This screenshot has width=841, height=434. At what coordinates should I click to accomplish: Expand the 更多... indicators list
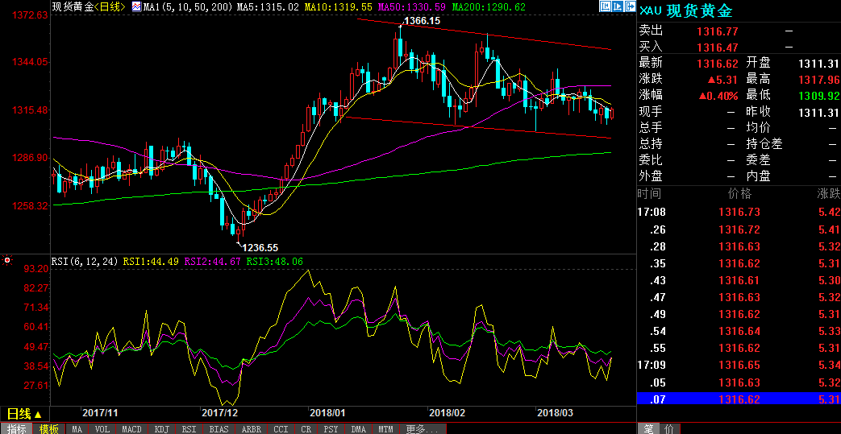423,429
